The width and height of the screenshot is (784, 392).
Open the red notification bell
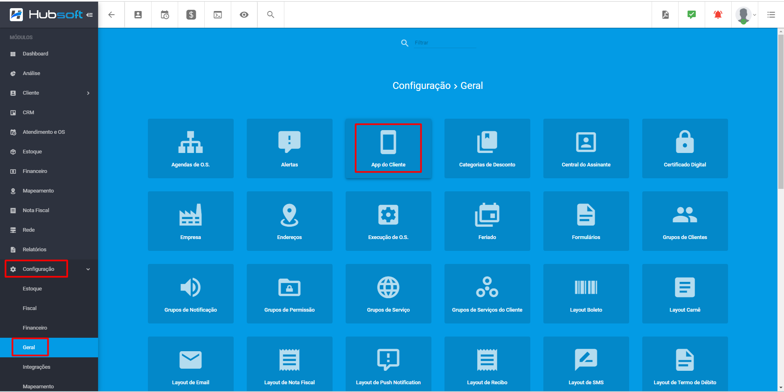718,15
